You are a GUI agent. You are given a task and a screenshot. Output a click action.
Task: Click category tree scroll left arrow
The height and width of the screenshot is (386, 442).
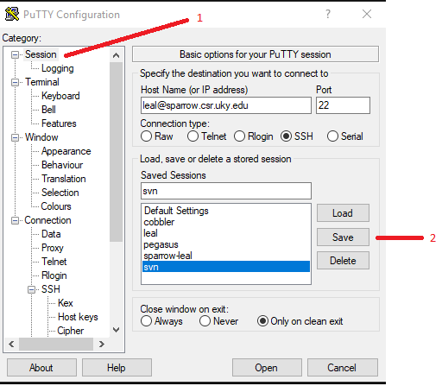click(x=11, y=344)
